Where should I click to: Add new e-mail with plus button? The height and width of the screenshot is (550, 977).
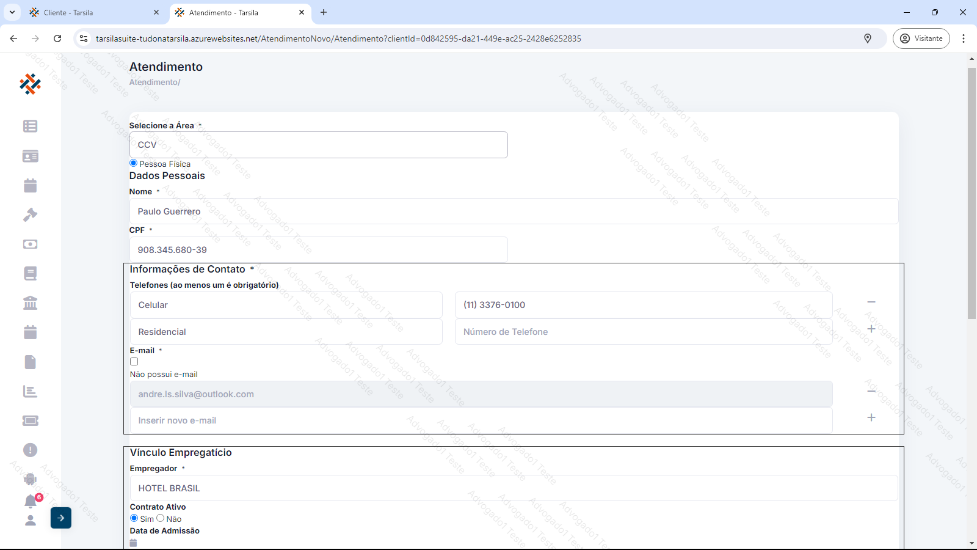[871, 417]
